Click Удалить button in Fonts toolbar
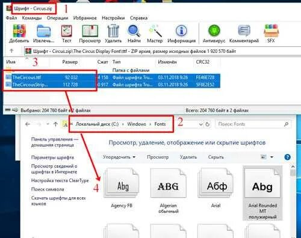The image size is (301, 238). pyautogui.click(x=188, y=157)
